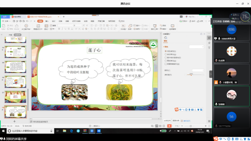Screen dimensions: 251x141
Task: Click the Undo arrow icon
Action: pos(27,21)
